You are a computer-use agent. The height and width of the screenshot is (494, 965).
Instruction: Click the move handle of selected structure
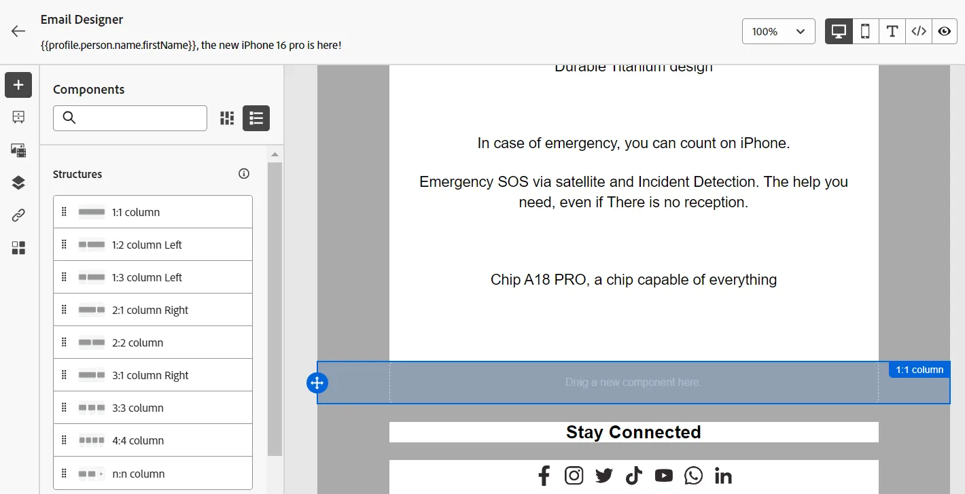point(317,383)
